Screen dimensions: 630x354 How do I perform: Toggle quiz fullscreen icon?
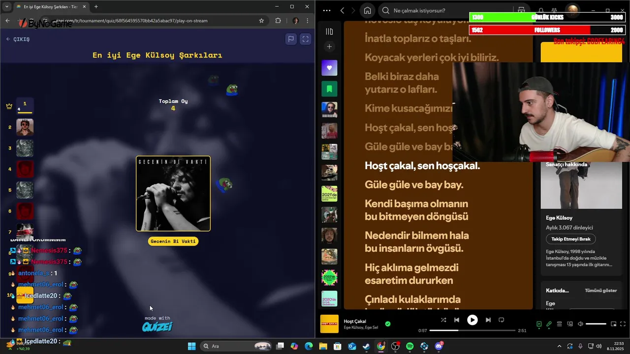tap(305, 39)
